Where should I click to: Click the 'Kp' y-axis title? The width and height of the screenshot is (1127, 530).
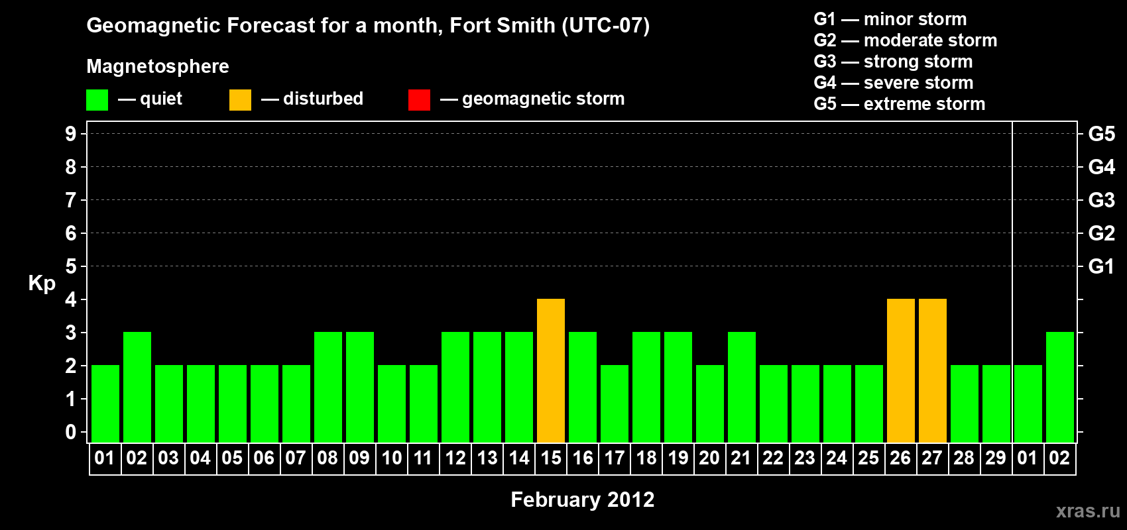tap(42, 284)
